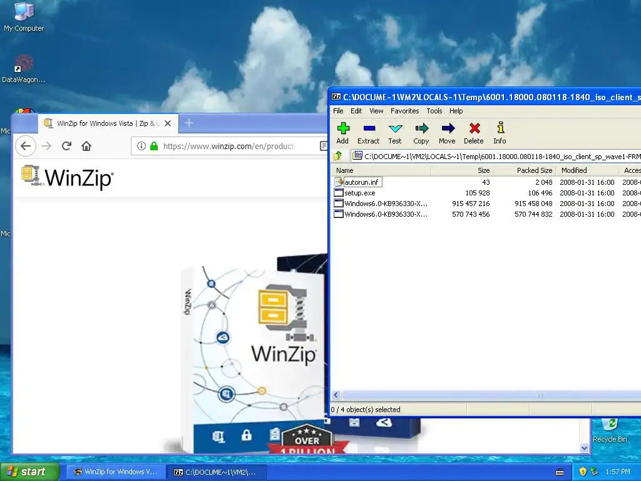Viewport: 641px width, 481px height.
Task: Sort files by Modified column
Action: pos(587,170)
